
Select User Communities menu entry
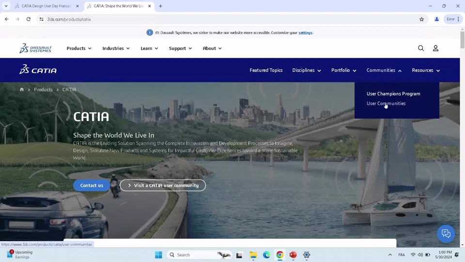[x=386, y=103]
